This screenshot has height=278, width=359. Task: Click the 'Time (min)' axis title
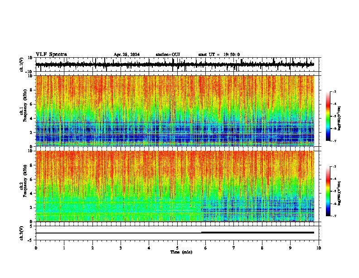coord(181,252)
